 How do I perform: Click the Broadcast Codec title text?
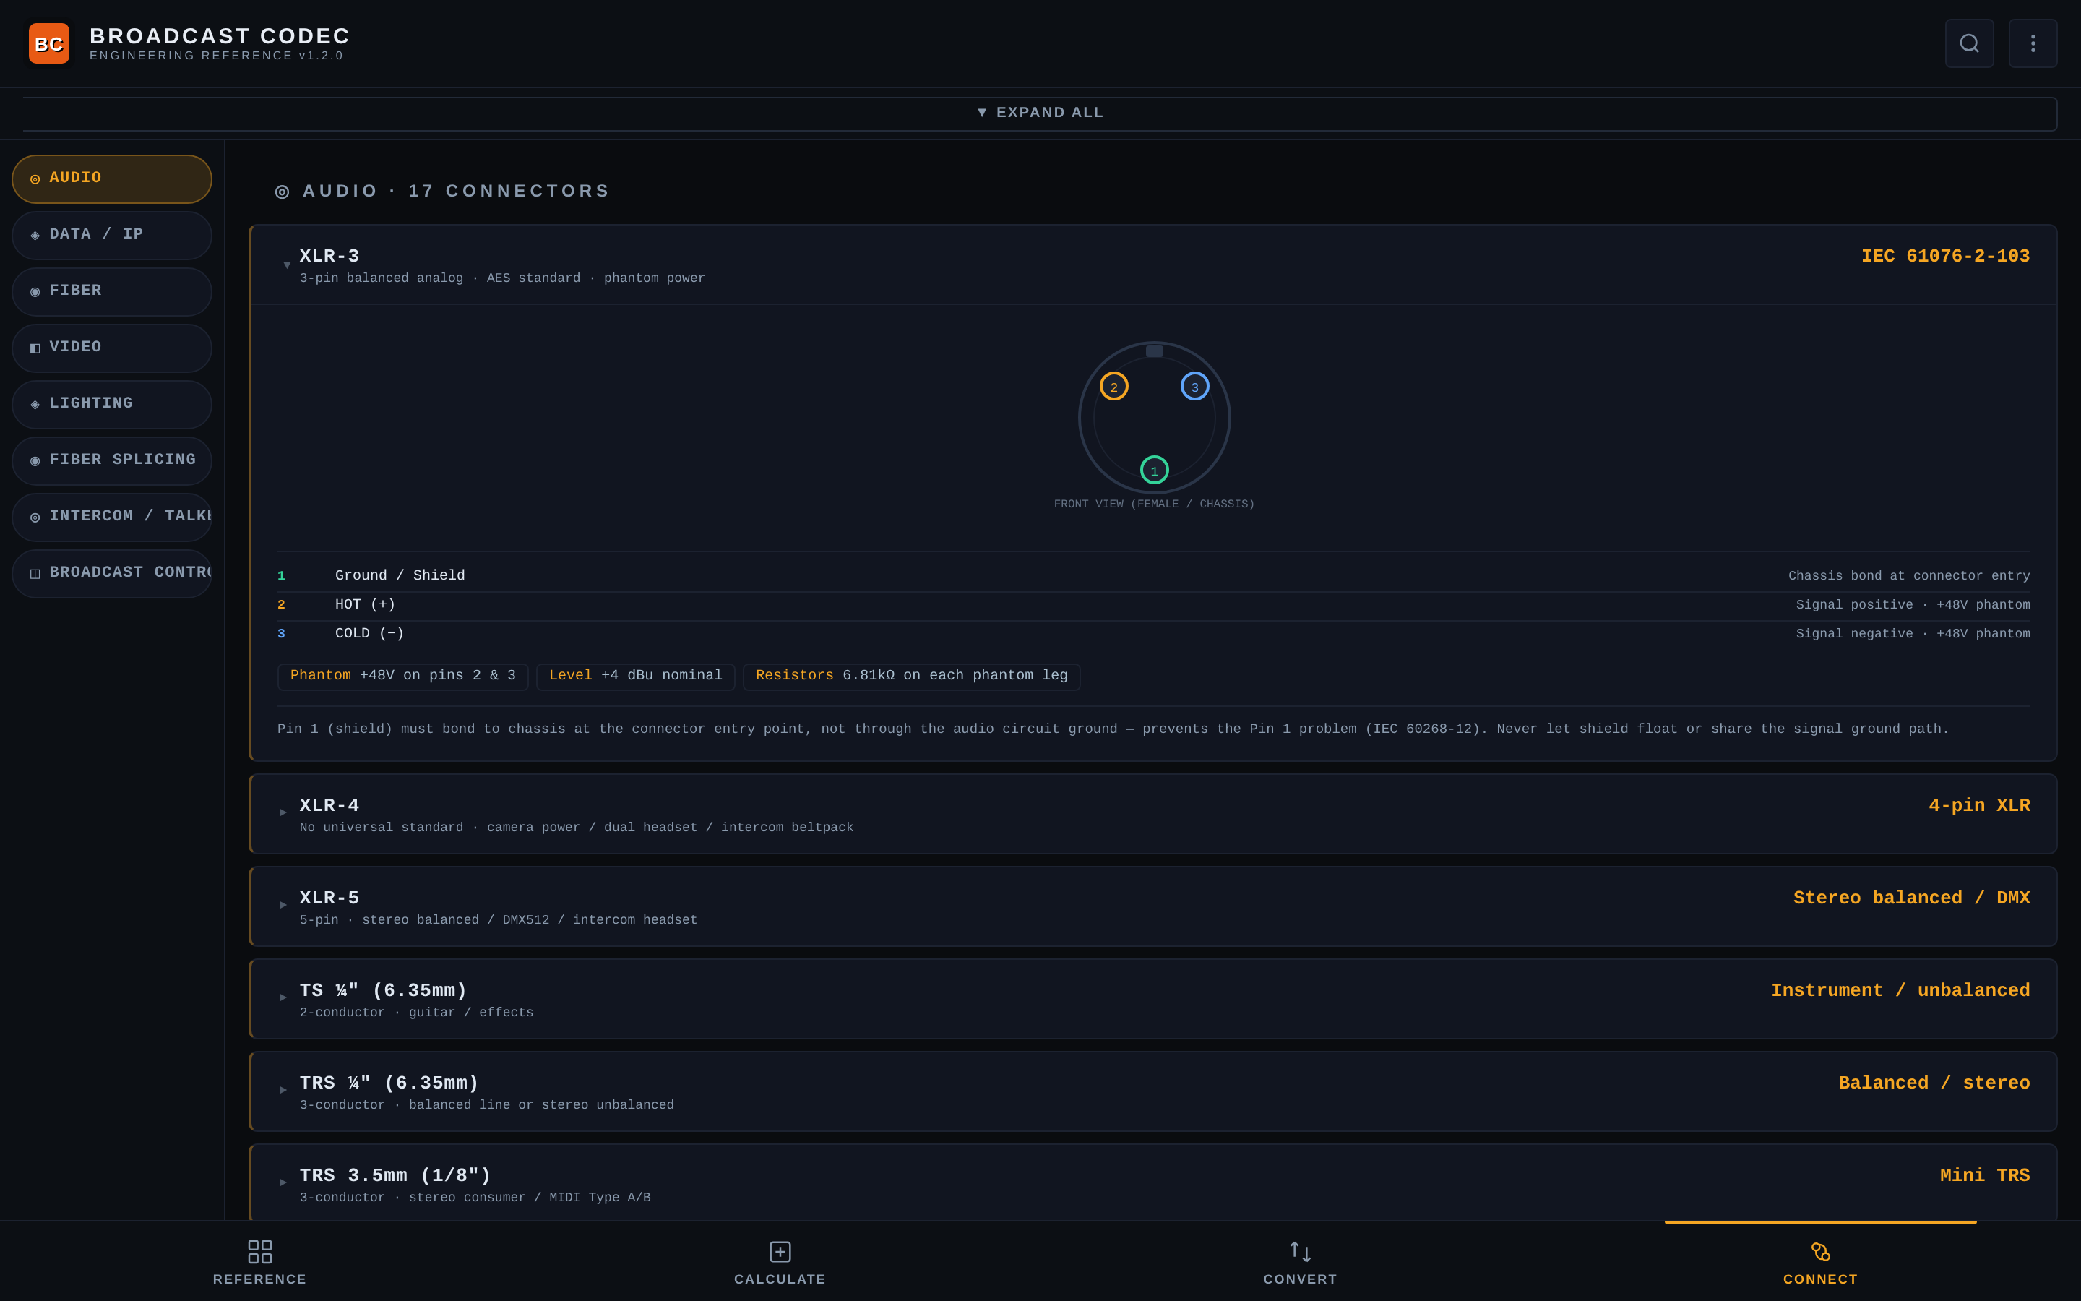click(x=220, y=36)
